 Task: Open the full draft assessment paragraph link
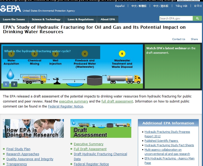pyautogui.click(x=117, y=101)
